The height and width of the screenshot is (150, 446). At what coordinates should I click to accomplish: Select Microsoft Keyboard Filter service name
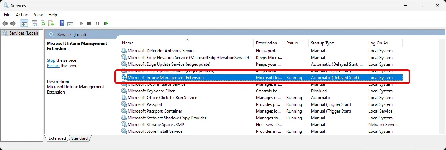151,91
